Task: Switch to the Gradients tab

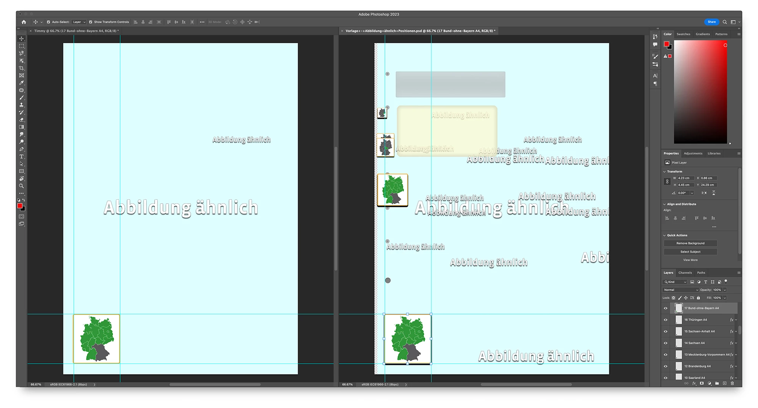Action: tap(703, 34)
